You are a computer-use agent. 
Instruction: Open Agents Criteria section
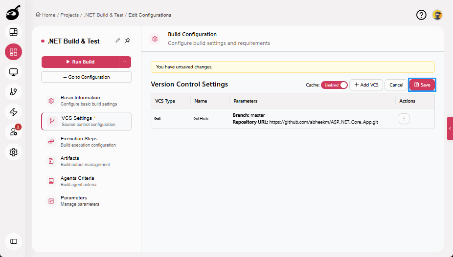coord(86,181)
